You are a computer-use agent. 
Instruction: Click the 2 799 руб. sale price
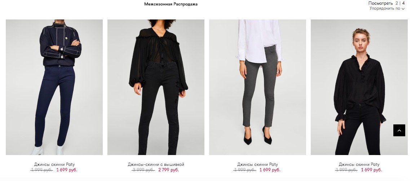168,170
